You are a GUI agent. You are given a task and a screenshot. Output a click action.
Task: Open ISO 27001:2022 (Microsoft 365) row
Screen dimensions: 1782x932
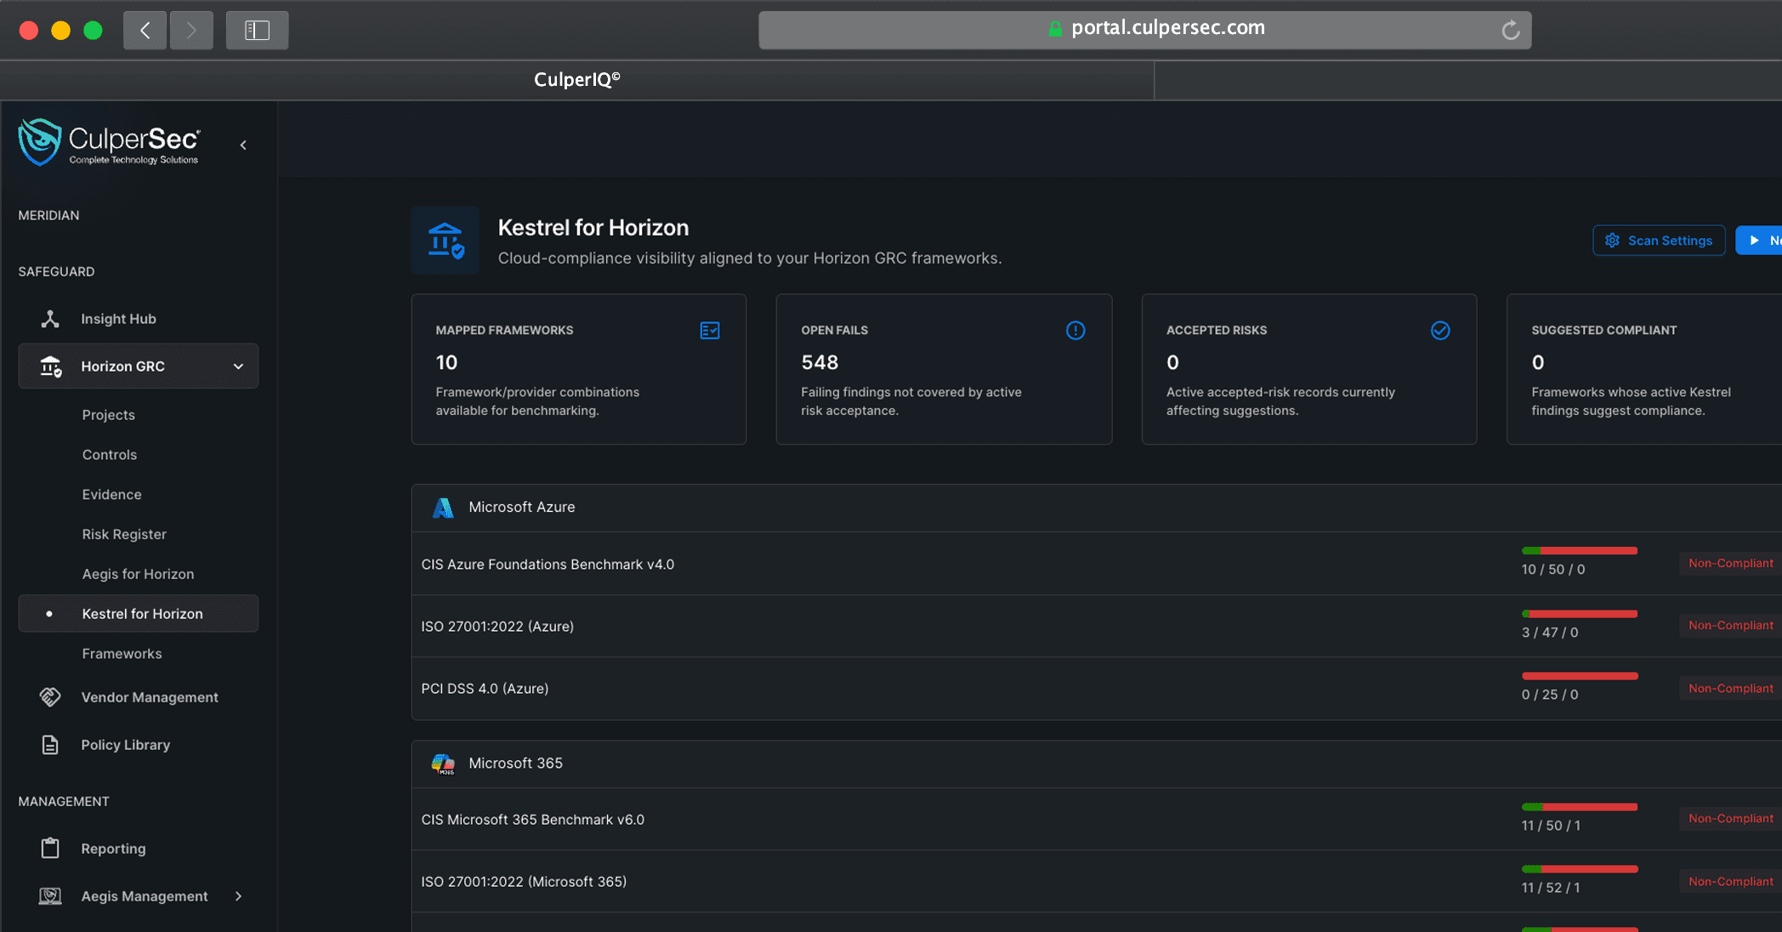1097,882
